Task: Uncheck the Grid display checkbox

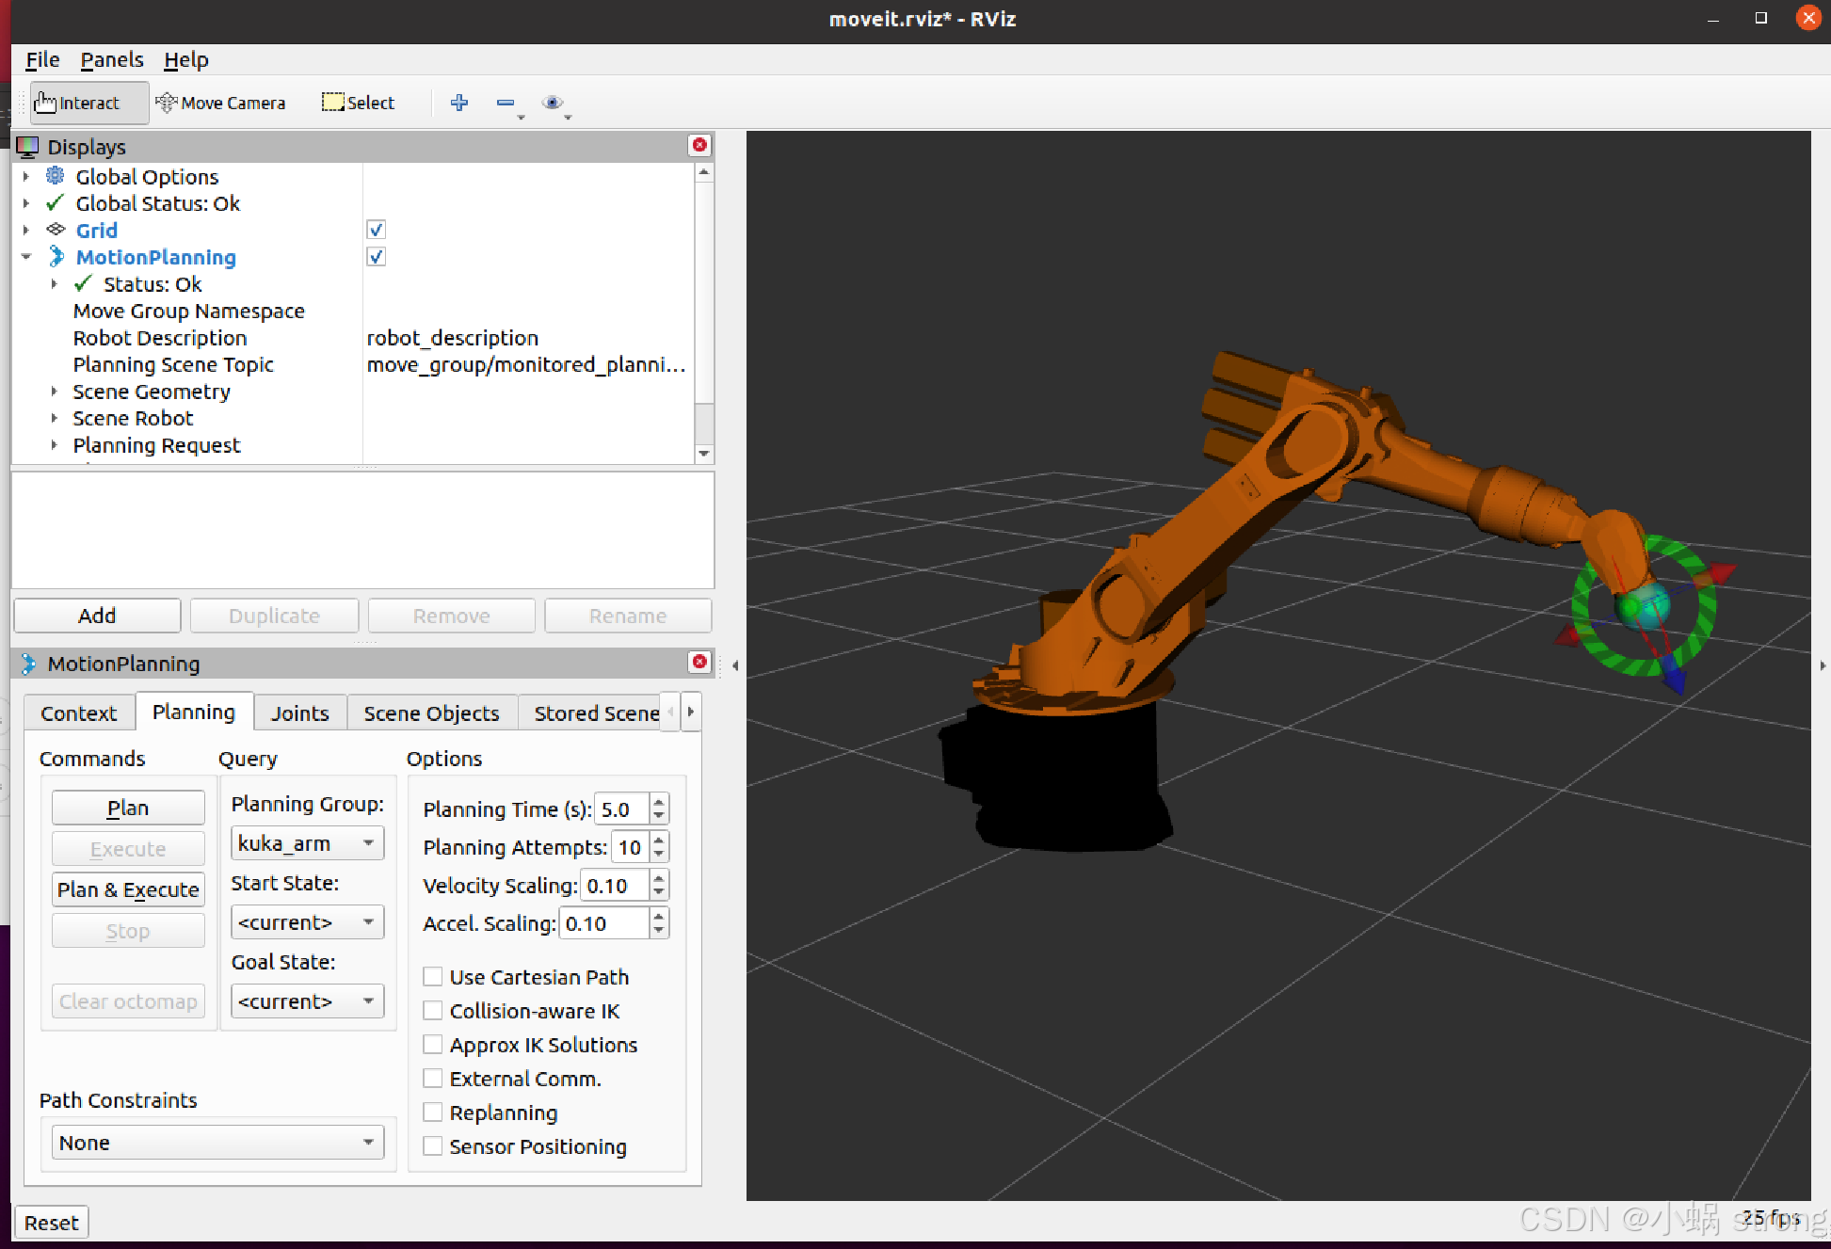Action: [x=376, y=230]
